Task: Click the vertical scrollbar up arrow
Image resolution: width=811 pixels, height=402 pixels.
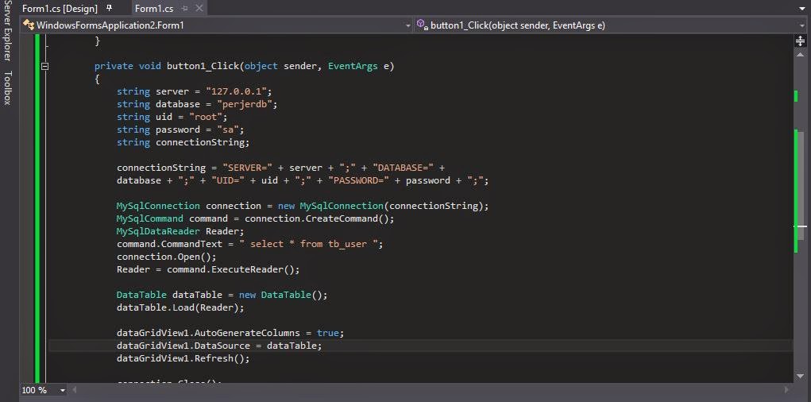Action: (x=800, y=54)
